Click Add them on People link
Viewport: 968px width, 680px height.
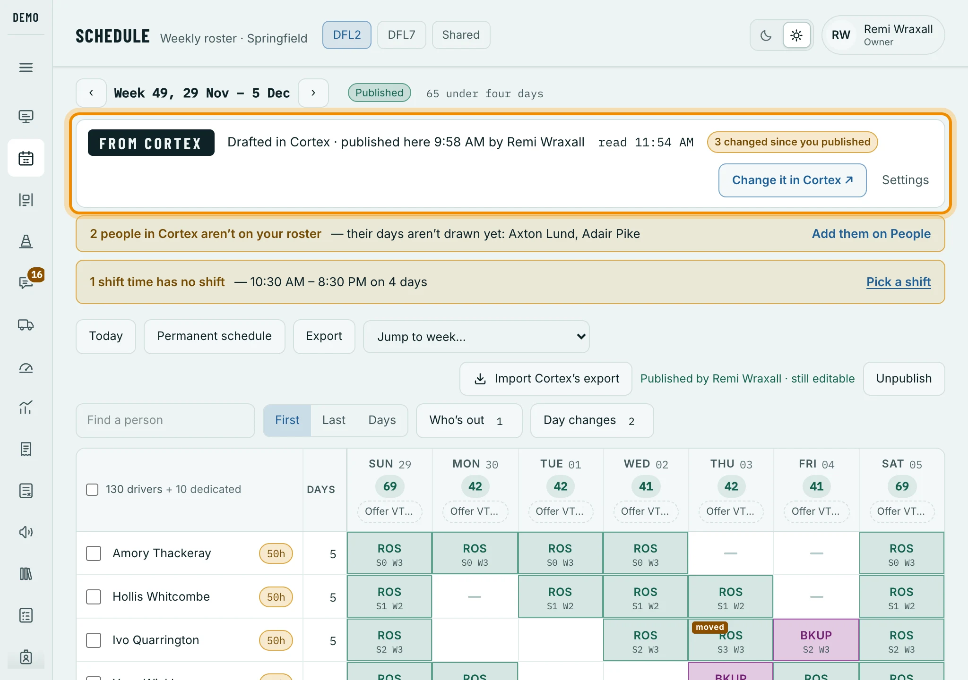coord(871,234)
